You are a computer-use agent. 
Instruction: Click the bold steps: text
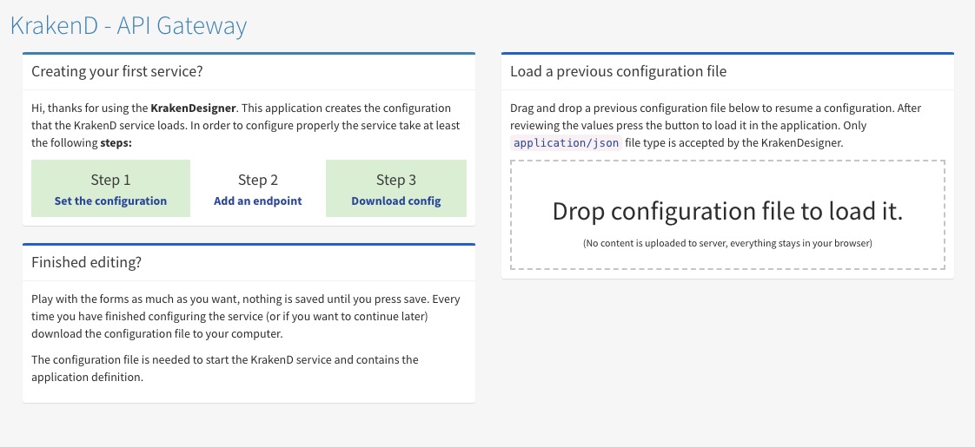coord(116,143)
